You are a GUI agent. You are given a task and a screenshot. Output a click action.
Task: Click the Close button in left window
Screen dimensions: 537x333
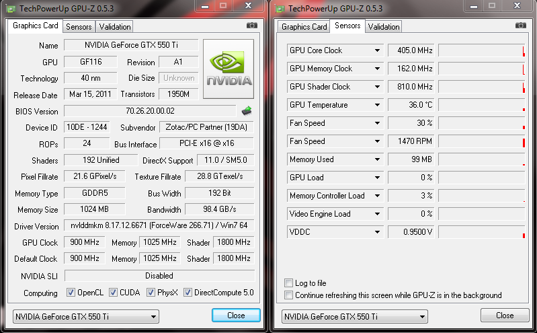236,315
